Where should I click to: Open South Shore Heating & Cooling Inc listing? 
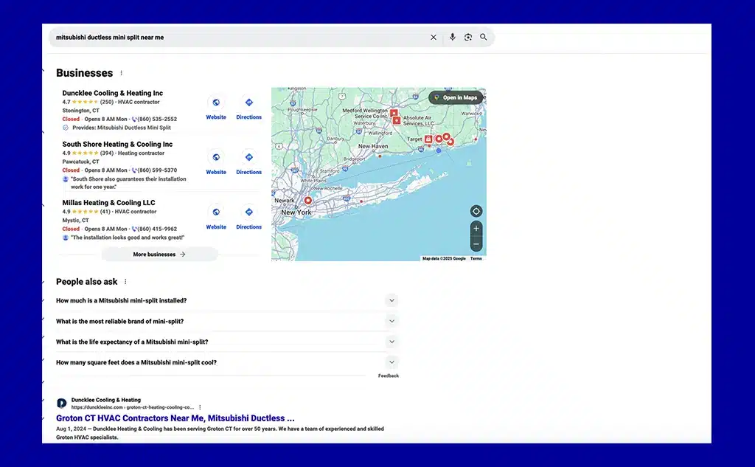click(117, 144)
